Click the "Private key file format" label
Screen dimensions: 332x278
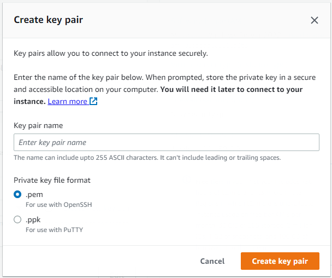point(51,179)
